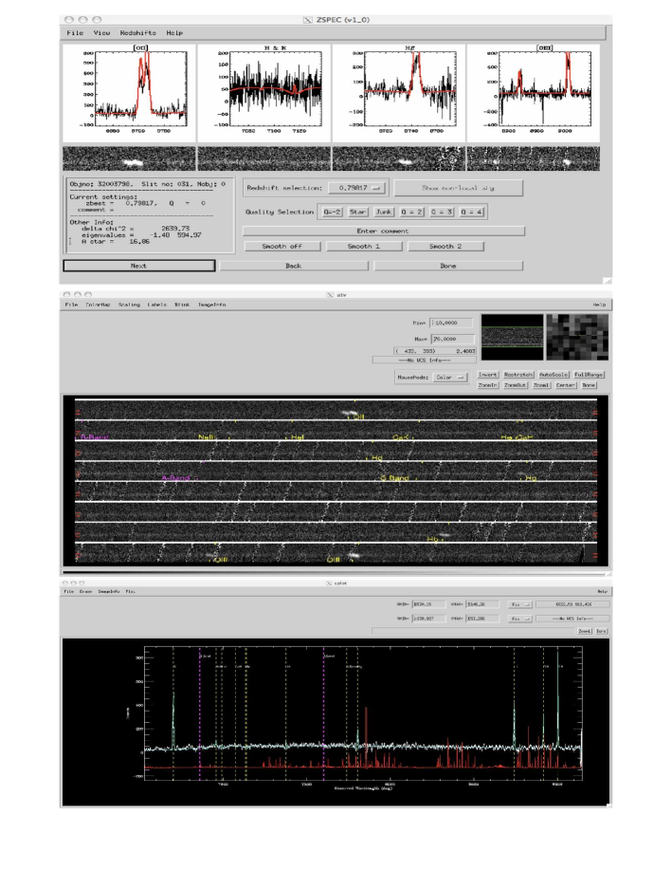This screenshot has width=672, height=870.
Task: Go Back to previous object
Action: point(293,266)
